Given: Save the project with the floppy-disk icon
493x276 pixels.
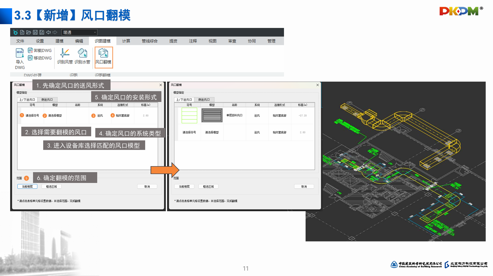Looking at the screenshot, I should pos(35,32).
